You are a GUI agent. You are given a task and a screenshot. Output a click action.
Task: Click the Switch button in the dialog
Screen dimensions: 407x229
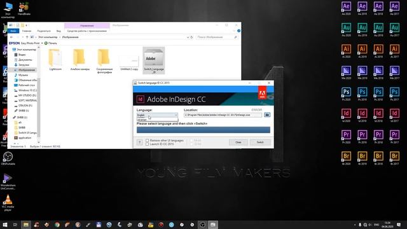(260, 142)
